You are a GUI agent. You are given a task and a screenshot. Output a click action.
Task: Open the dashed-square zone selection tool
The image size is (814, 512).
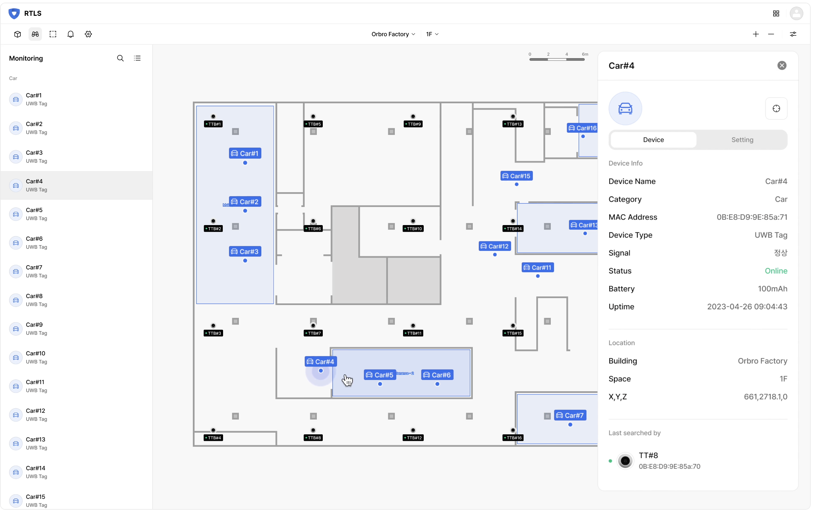(53, 34)
